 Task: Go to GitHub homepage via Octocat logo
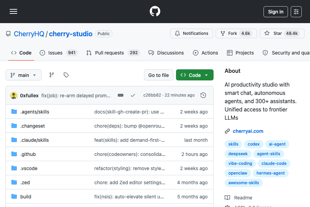click(155, 11)
